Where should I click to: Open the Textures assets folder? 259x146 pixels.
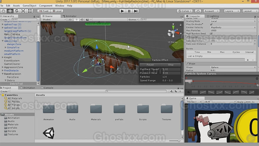pyautogui.click(x=167, y=109)
